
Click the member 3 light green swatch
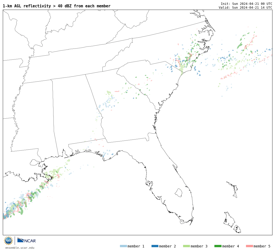pos(186,246)
